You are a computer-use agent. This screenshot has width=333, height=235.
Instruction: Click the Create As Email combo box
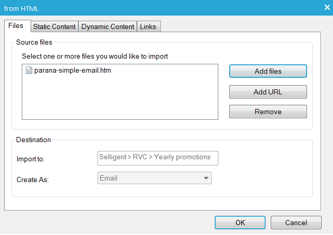click(150, 178)
